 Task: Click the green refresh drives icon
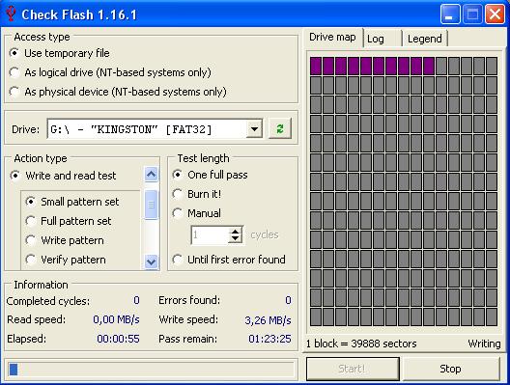280,128
